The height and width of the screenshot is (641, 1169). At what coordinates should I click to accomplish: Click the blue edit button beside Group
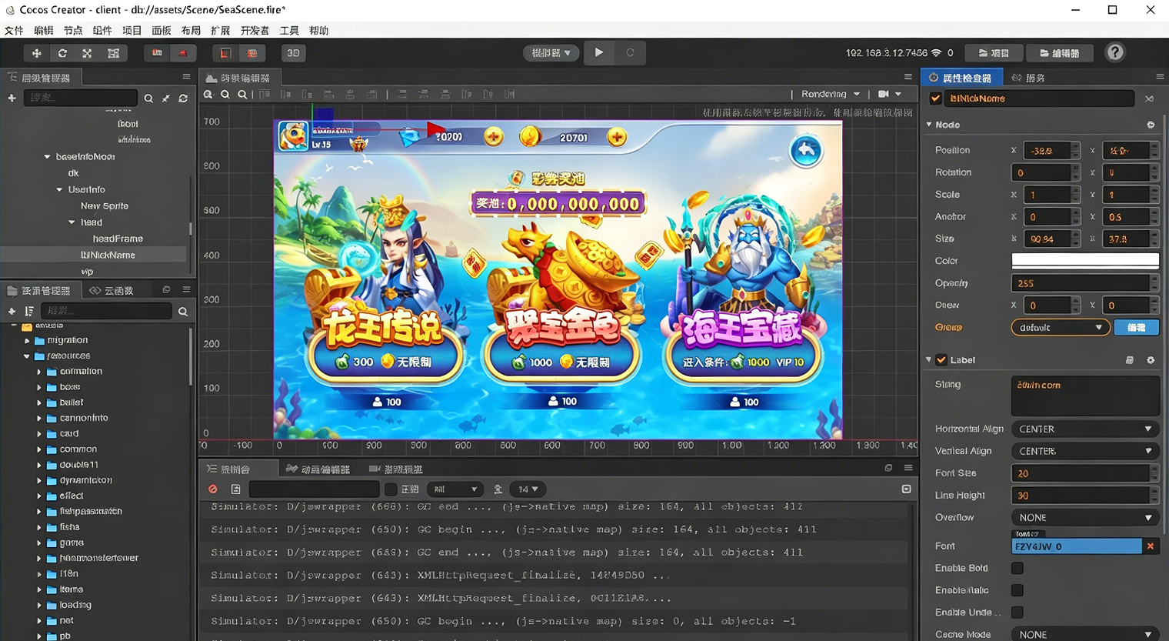pos(1136,328)
